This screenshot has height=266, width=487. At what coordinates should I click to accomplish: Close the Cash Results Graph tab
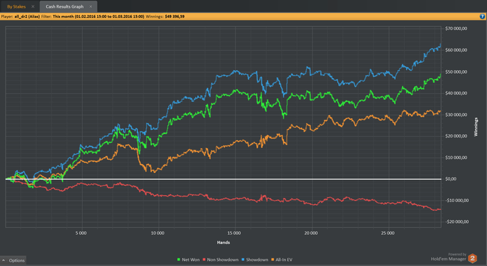click(x=90, y=6)
